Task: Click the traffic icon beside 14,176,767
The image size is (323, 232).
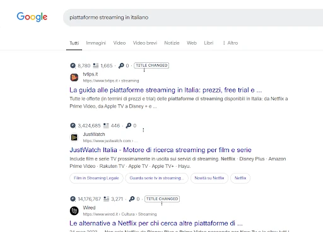Action: tap(73, 199)
